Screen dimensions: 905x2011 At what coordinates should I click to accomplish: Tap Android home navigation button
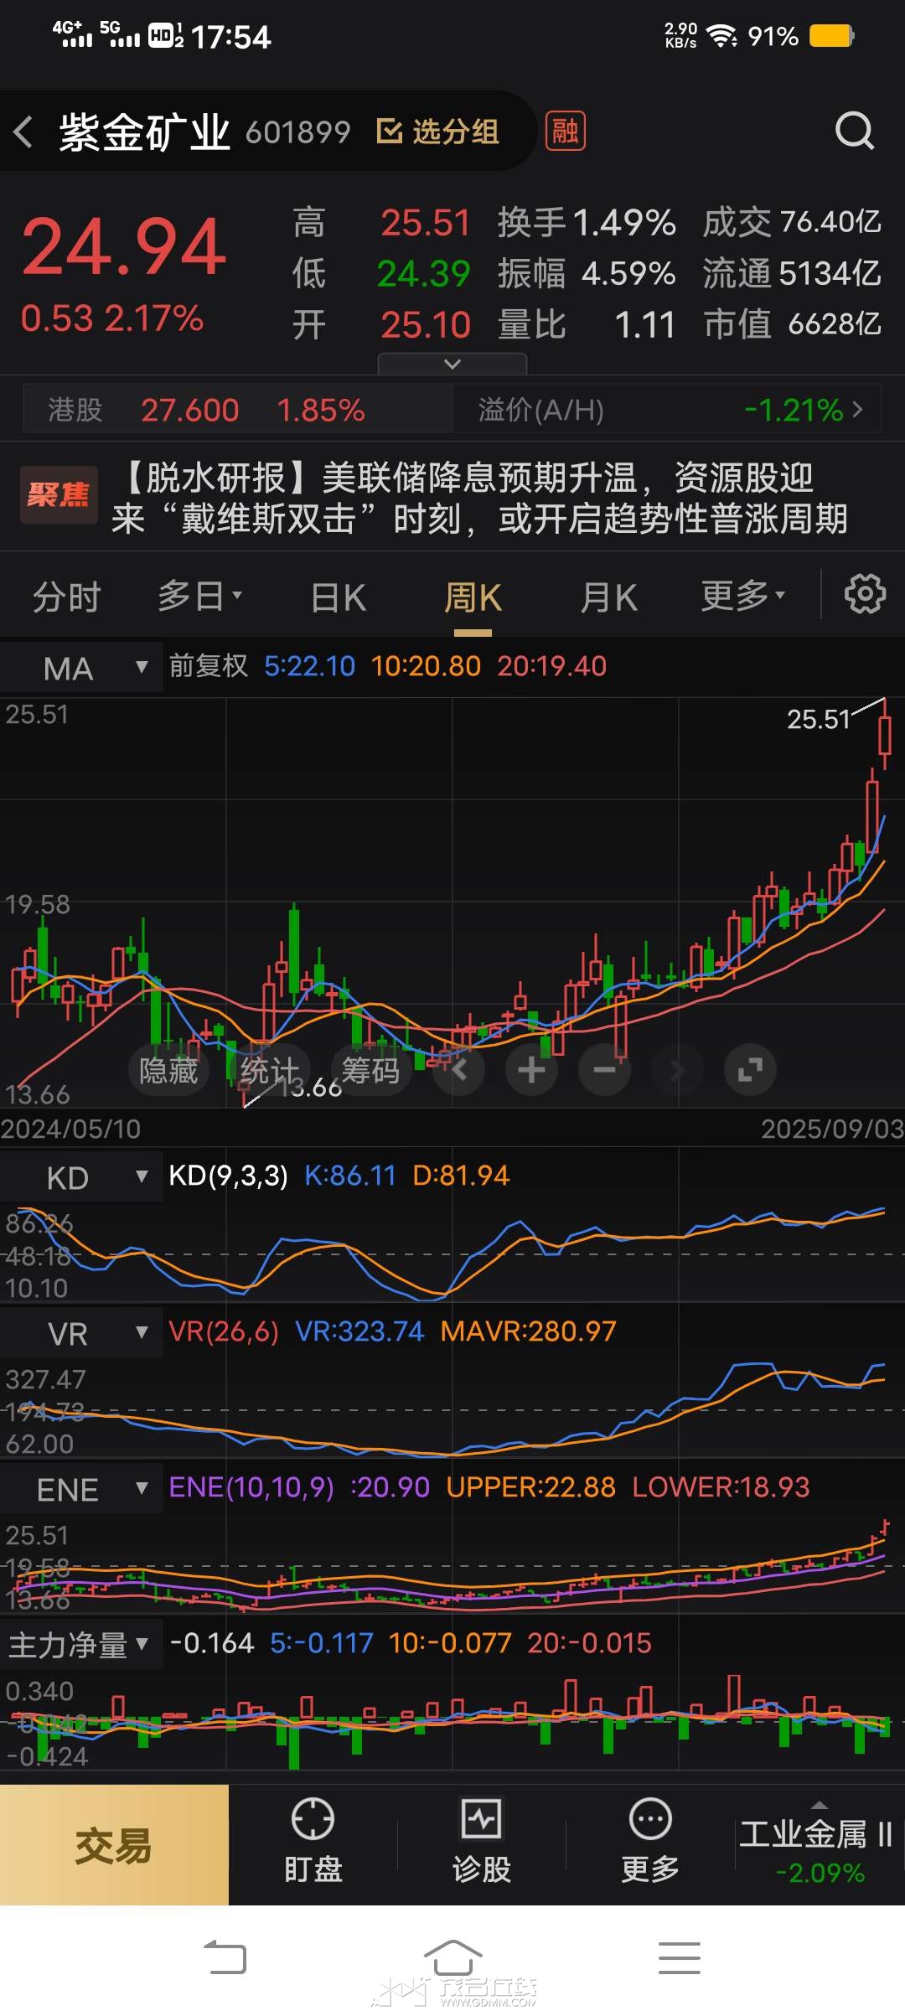coord(452,1958)
